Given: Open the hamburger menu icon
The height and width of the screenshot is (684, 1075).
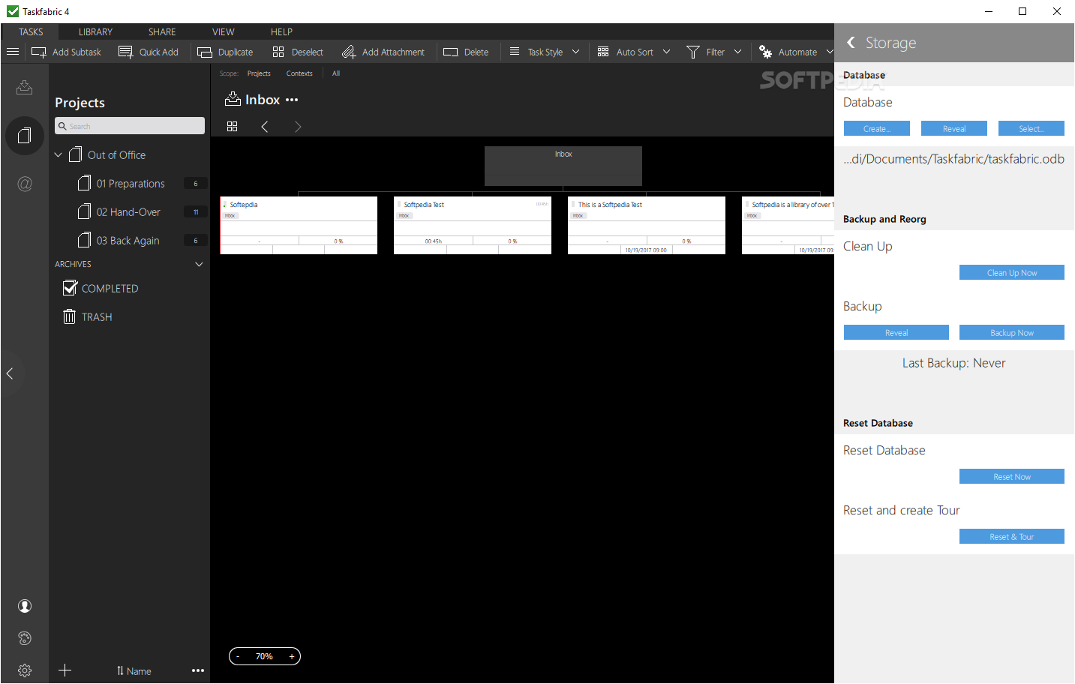Looking at the screenshot, I should 12,52.
